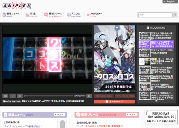Click the ANIPLEX+で購入 button
179x128 pixels.
pyautogui.click(x=104, y=96)
